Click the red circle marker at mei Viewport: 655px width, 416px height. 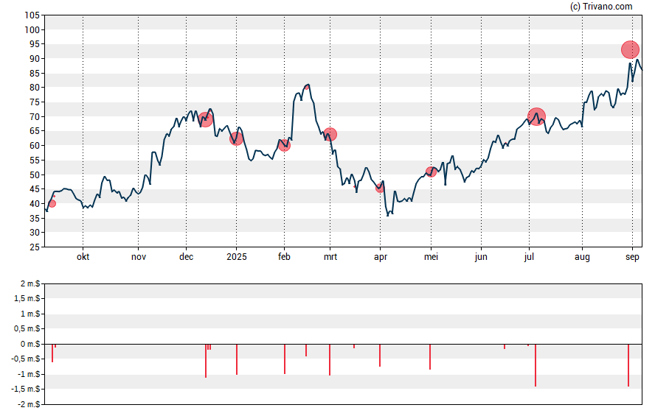click(x=431, y=172)
